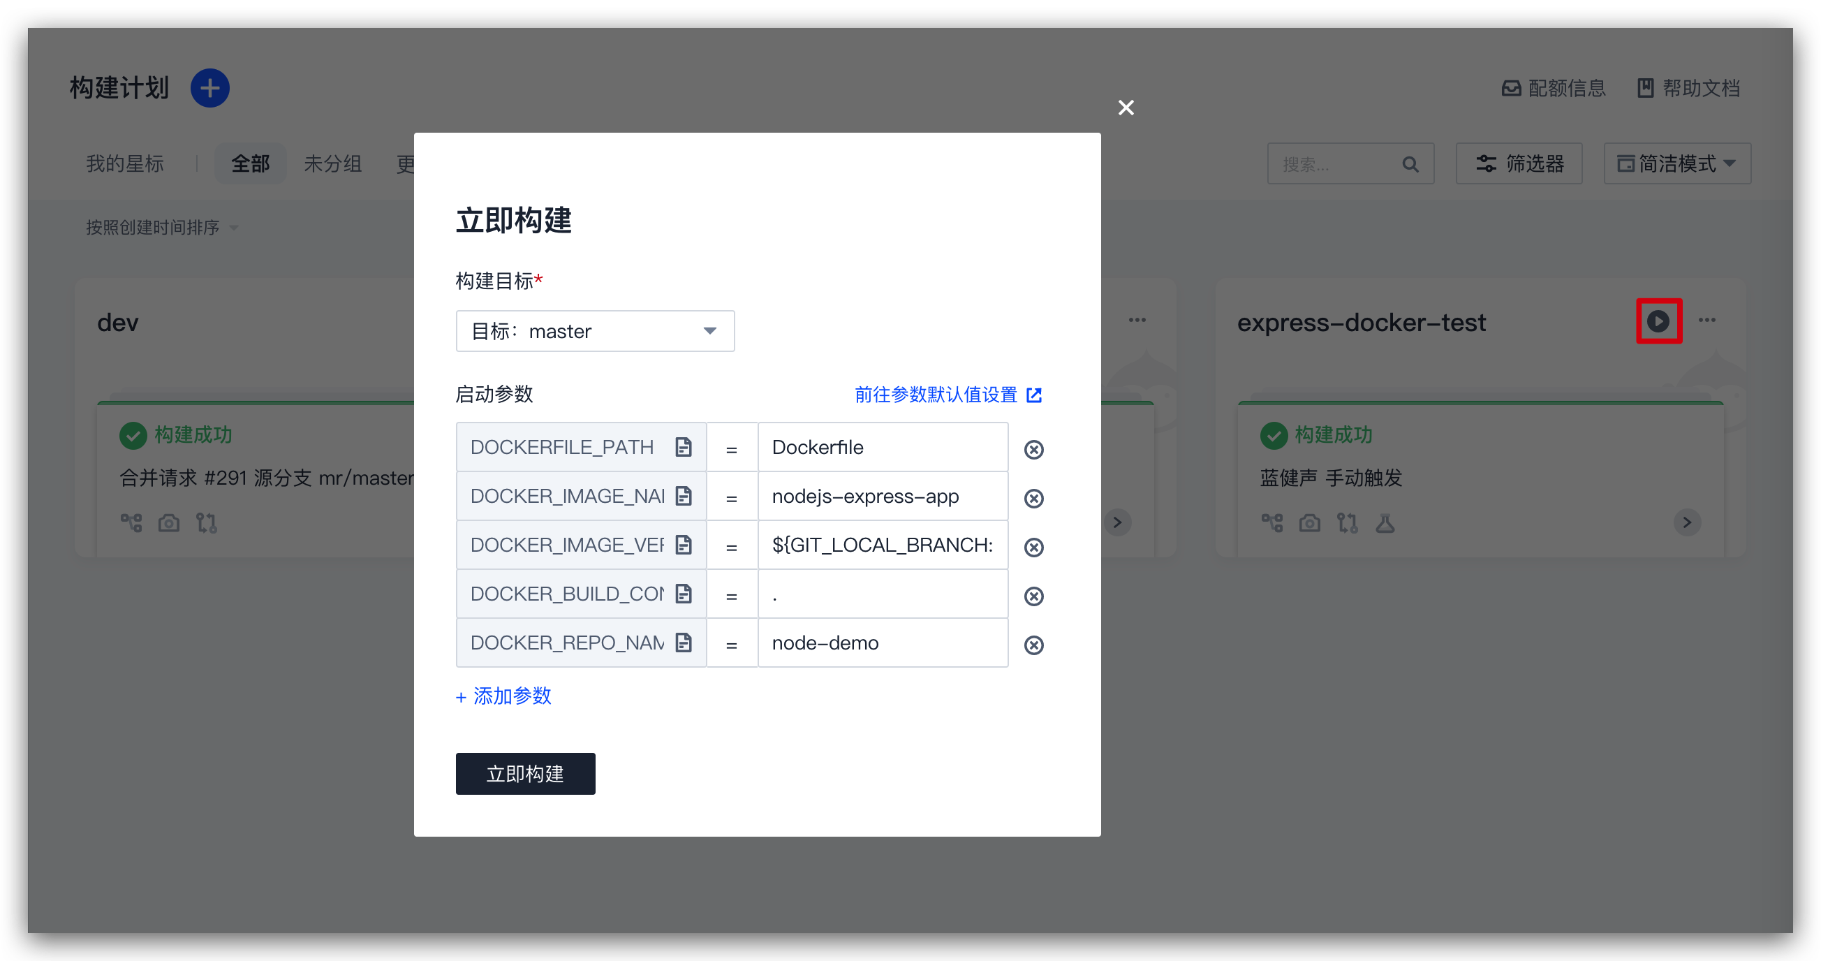The image size is (1821, 961).
Task: Open 按照创建时间排序 sort dropdown
Action: tap(162, 228)
